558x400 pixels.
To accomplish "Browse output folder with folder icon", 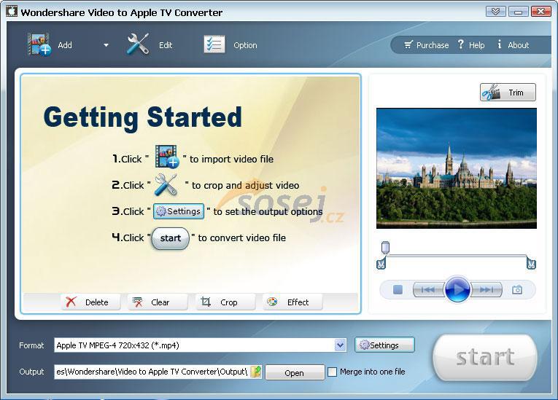I will click(256, 372).
